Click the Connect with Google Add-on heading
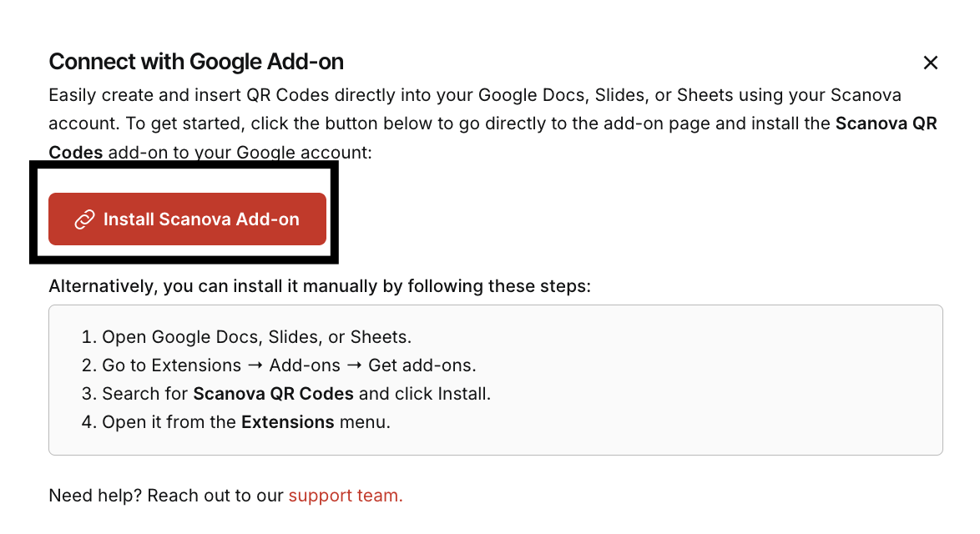 [196, 62]
